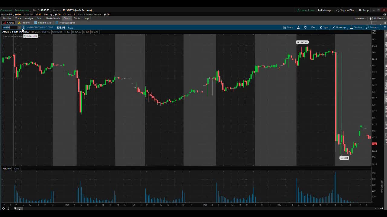Expand the symbol selector dropdown arrow

coord(19,27)
